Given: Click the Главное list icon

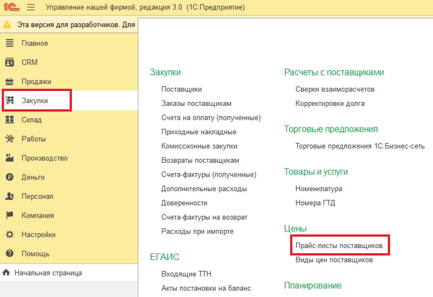Looking at the screenshot, I should coord(10,43).
